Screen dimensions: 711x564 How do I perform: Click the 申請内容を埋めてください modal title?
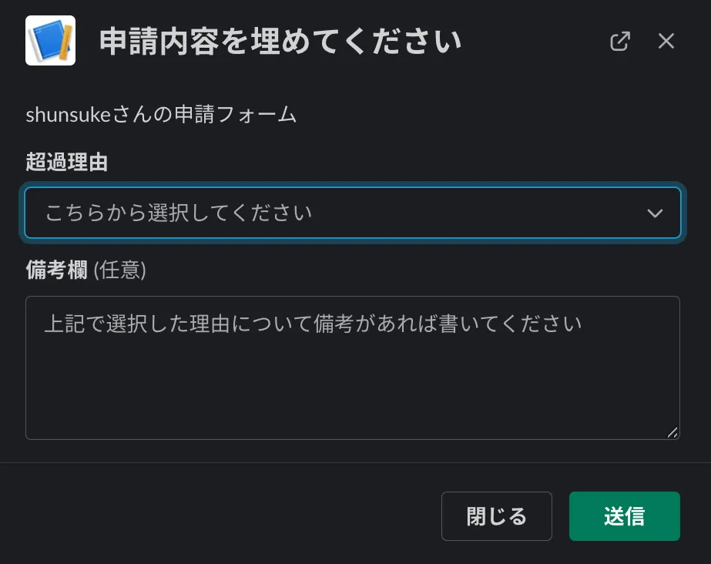click(280, 42)
